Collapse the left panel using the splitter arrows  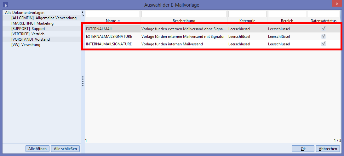(83, 14)
